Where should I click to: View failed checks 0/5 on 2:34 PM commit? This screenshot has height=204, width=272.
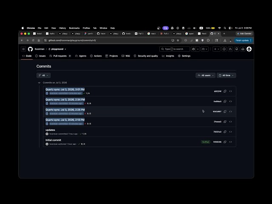(88, 103)
